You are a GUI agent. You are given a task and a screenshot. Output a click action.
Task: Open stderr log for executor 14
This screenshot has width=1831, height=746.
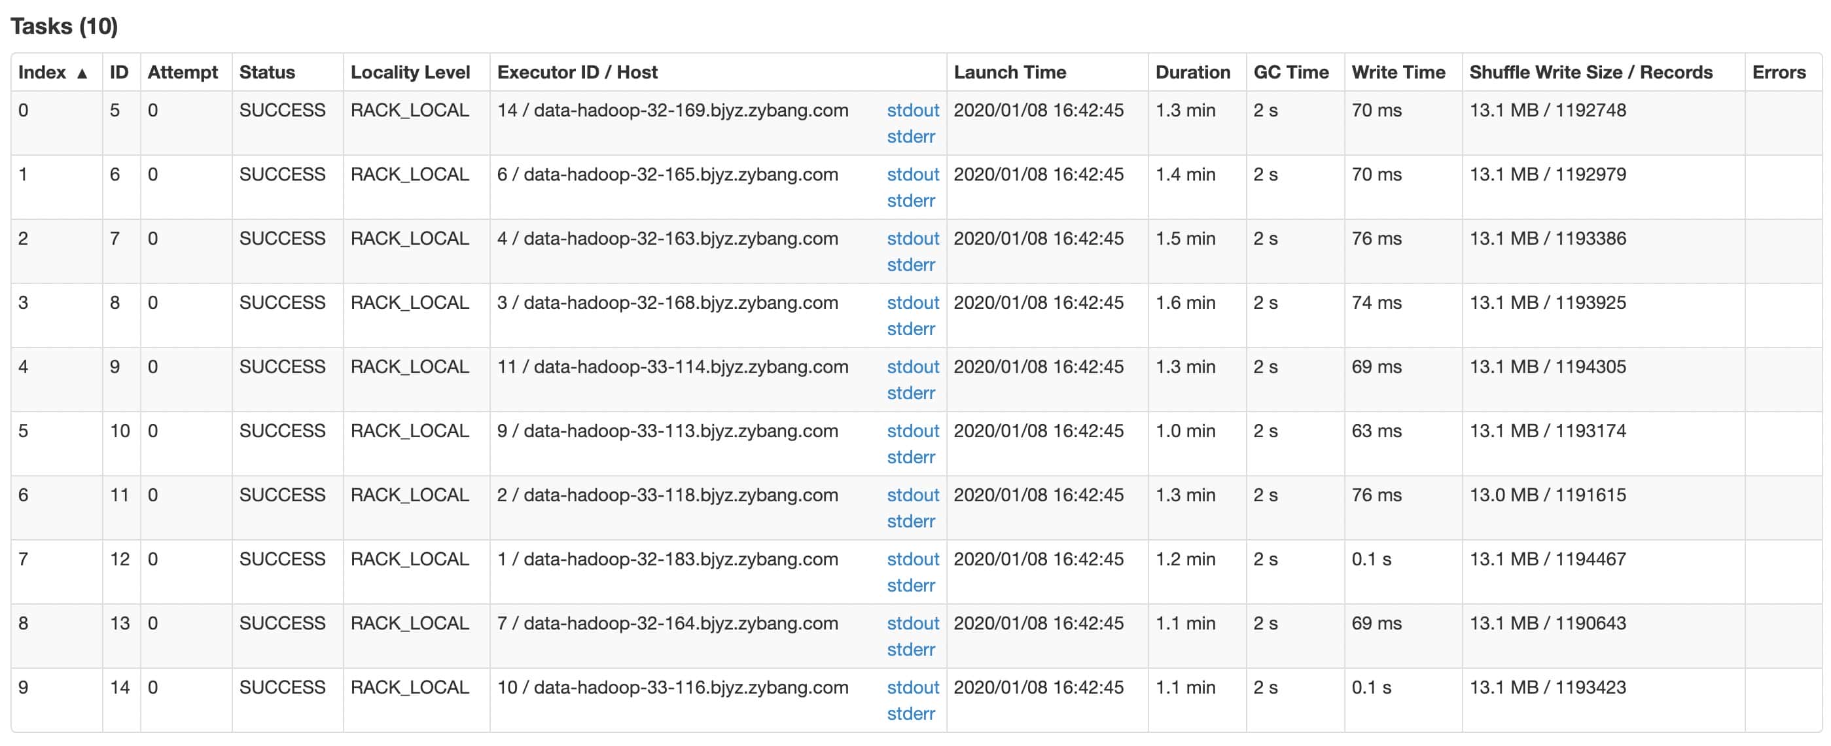[910, 137]
